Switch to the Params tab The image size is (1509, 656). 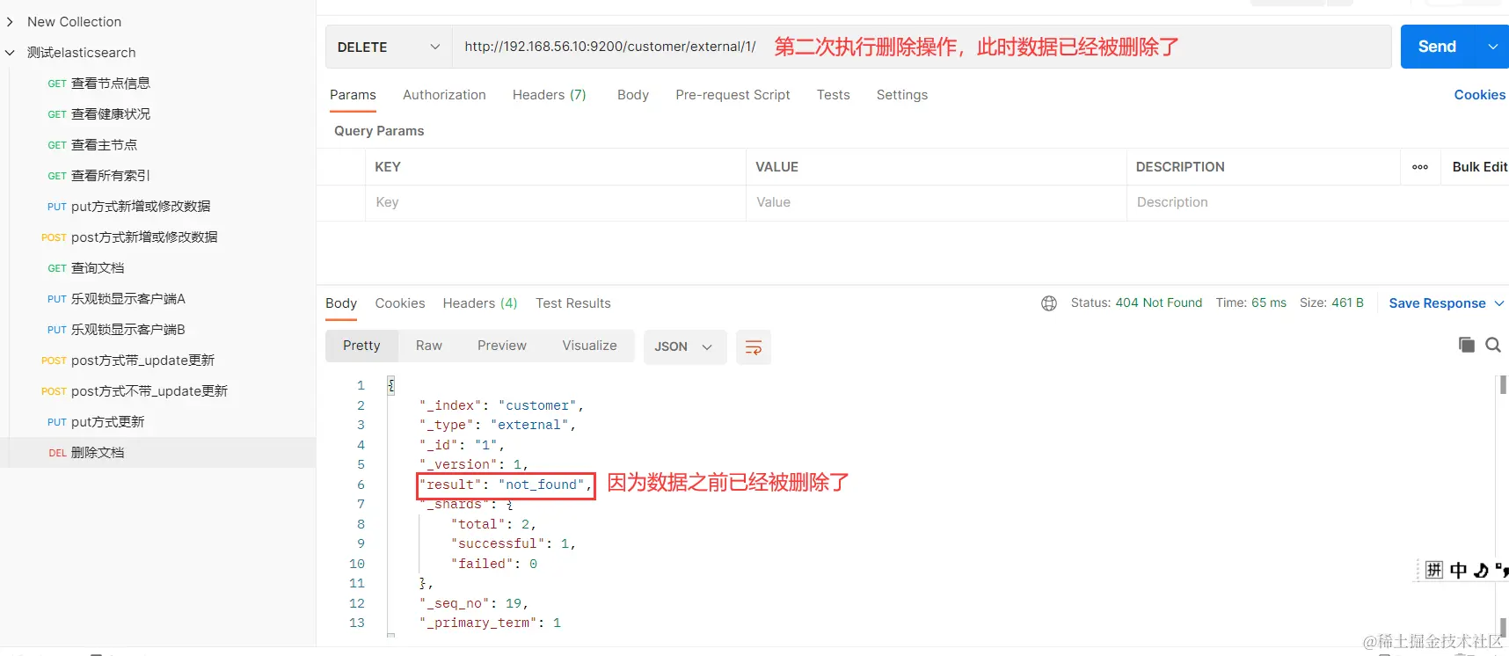click(x=353, y=95)
